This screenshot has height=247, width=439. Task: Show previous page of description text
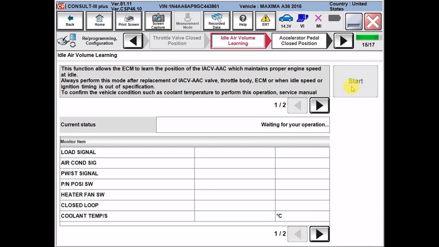click(297, 105)
